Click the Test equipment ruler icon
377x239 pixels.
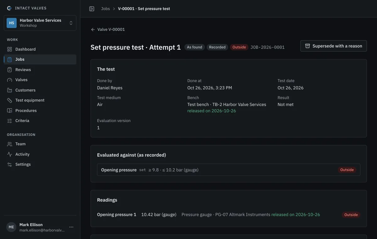click(x=10, y=100)
